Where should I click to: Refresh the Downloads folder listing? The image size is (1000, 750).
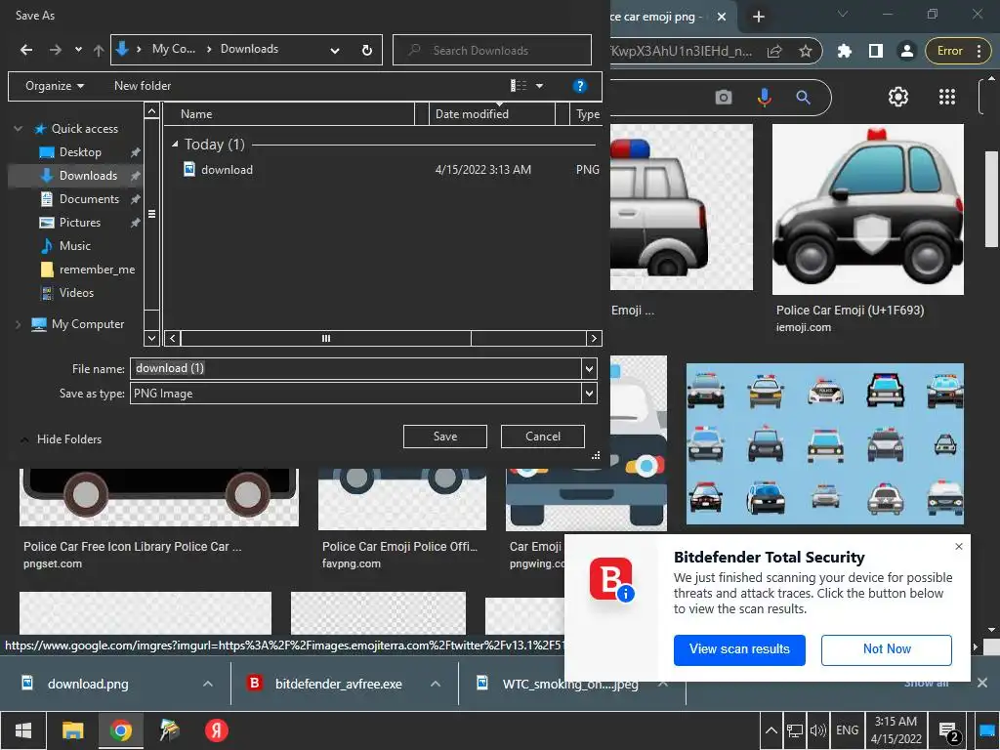point(367,50)
